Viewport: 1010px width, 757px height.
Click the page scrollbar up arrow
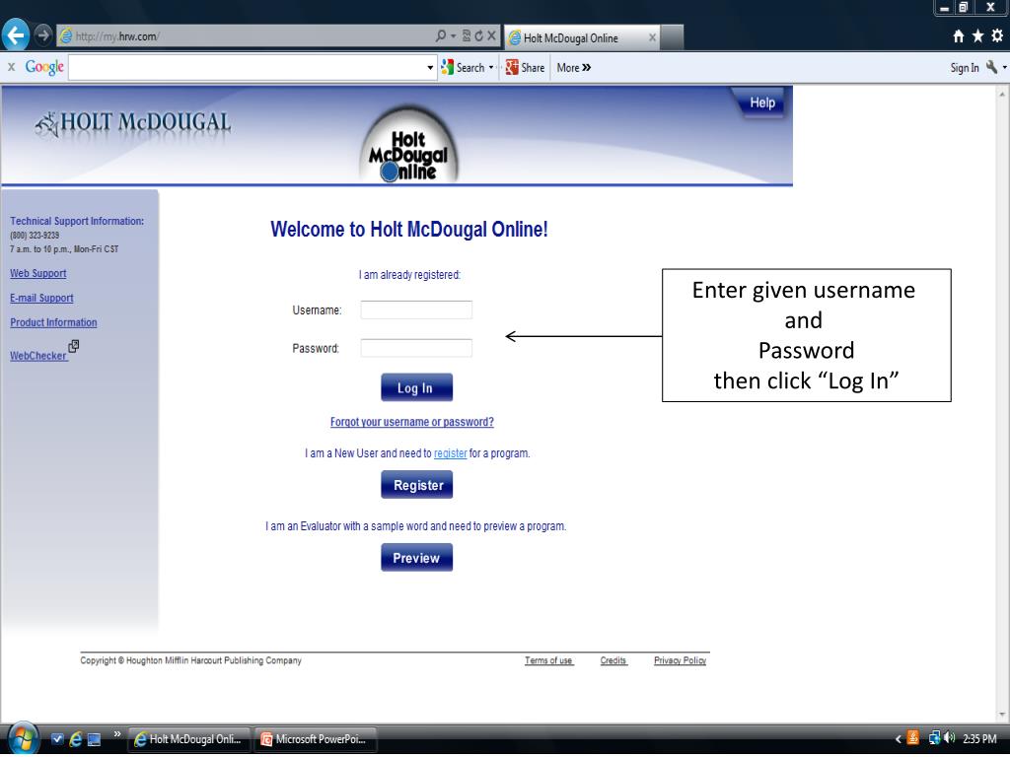pos(1002,94)
